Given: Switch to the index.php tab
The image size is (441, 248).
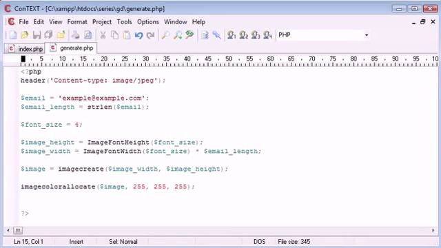Looking at the screenshot, I should click(25, 49).
